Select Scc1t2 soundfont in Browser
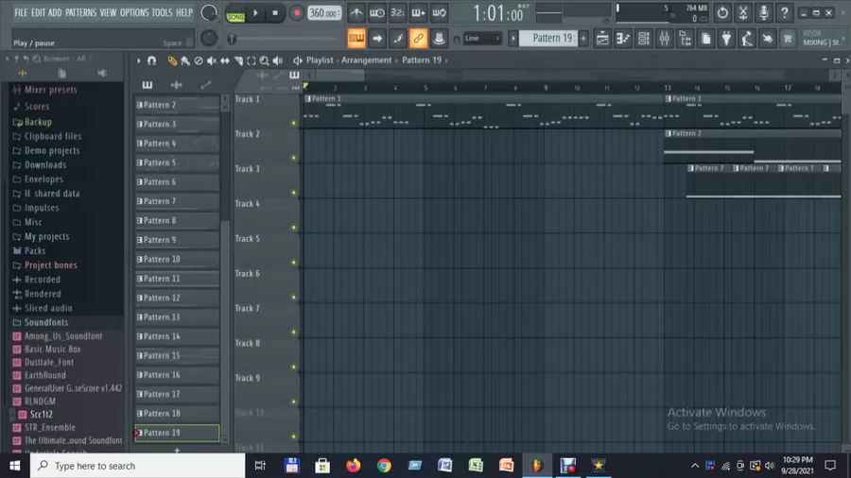Viewport: 851px width, 478px height. pos(42,415)
